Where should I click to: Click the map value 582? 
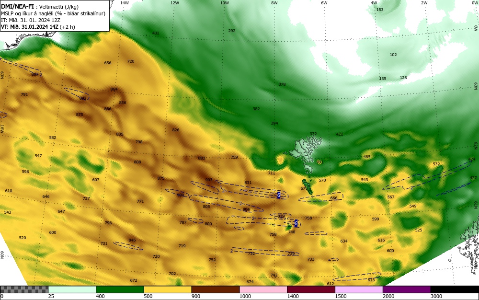[x=53, y=138]
